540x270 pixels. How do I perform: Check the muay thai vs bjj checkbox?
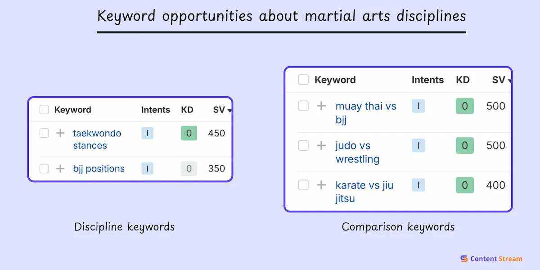coord(303,106)
